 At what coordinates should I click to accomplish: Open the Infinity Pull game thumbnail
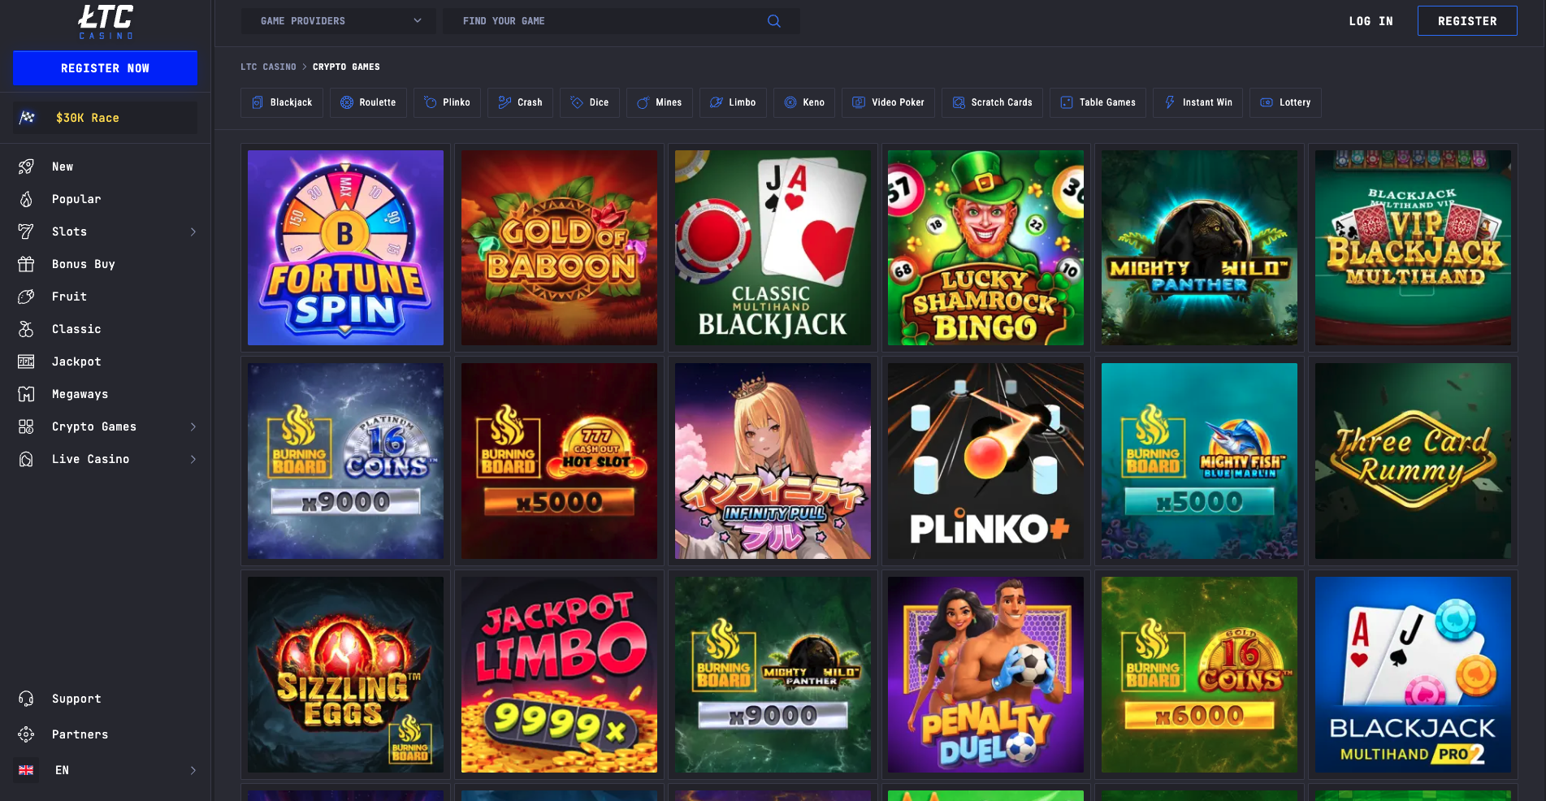(773, 461)
